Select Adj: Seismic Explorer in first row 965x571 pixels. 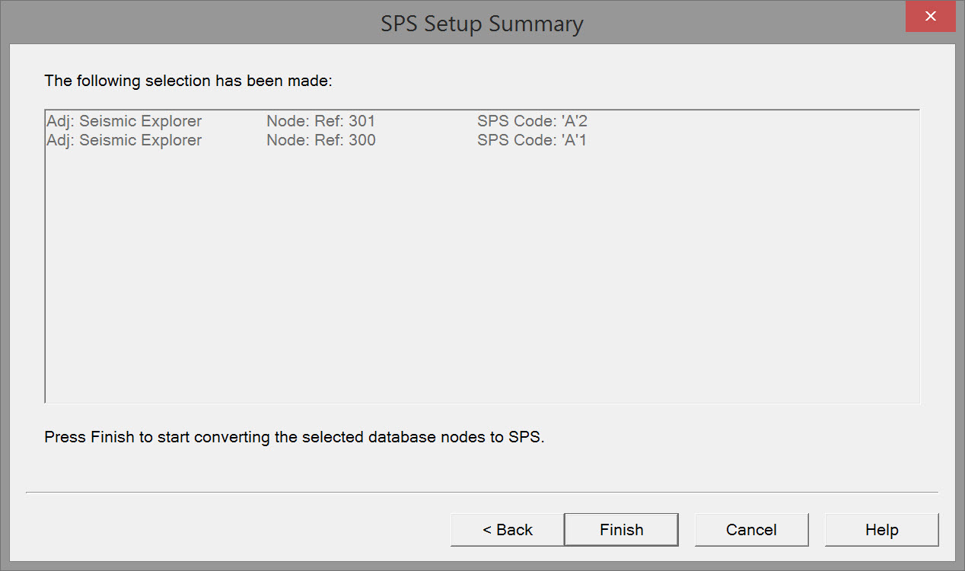pyautogui.click(x=124, y=121)
